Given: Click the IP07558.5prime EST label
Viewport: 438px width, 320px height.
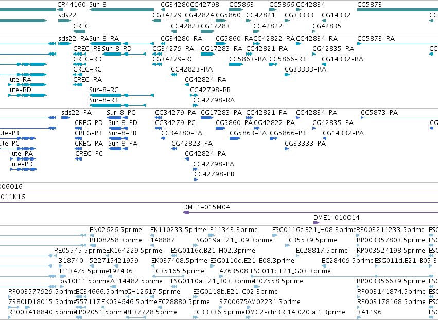Looking at the screenshot, I should pos(278,281).
